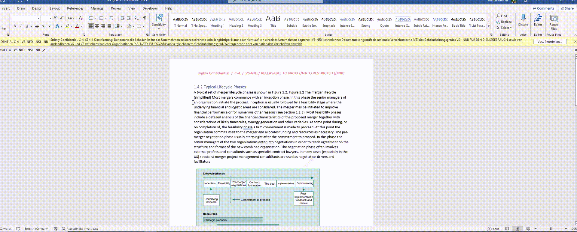Switch to Print Layout view
Image resolution: width=577 pixels, height=232 pixels.
tap(517, 229)
